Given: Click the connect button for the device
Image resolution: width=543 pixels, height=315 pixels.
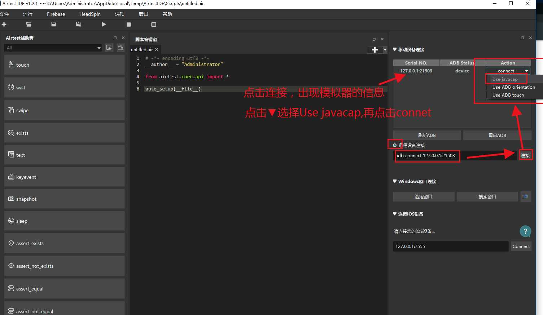Looking at the screenshot, I should tap(505, 71).
